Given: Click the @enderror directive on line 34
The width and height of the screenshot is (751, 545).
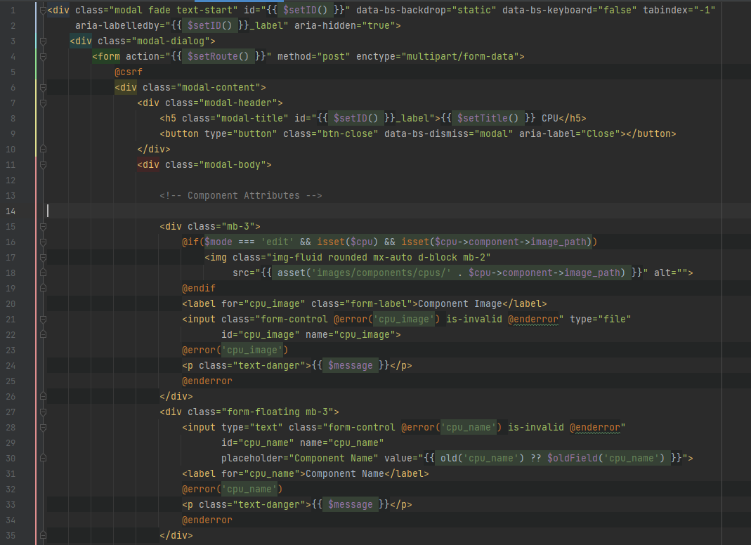Looking at the screenshot, I should 207,520.
